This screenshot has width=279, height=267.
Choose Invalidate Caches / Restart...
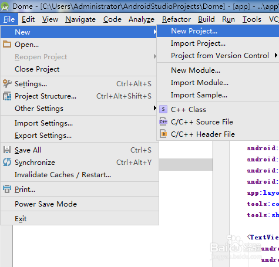click(79, 175)
